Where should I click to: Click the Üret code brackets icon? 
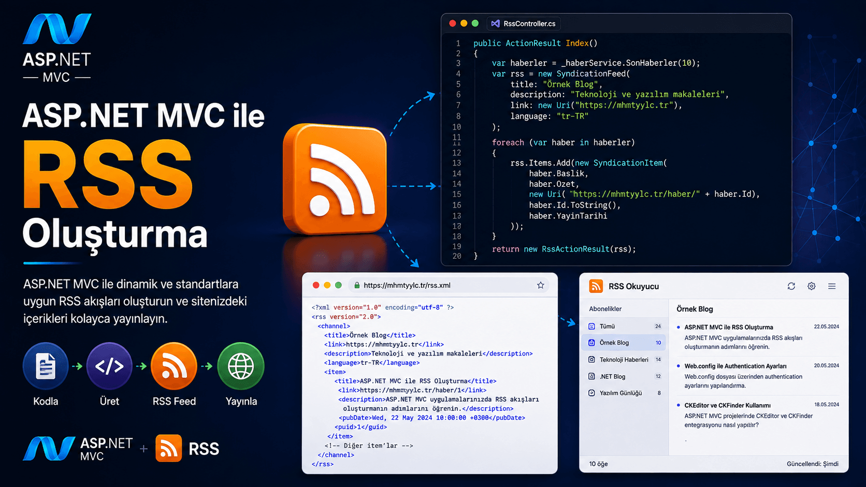[109, 366]
